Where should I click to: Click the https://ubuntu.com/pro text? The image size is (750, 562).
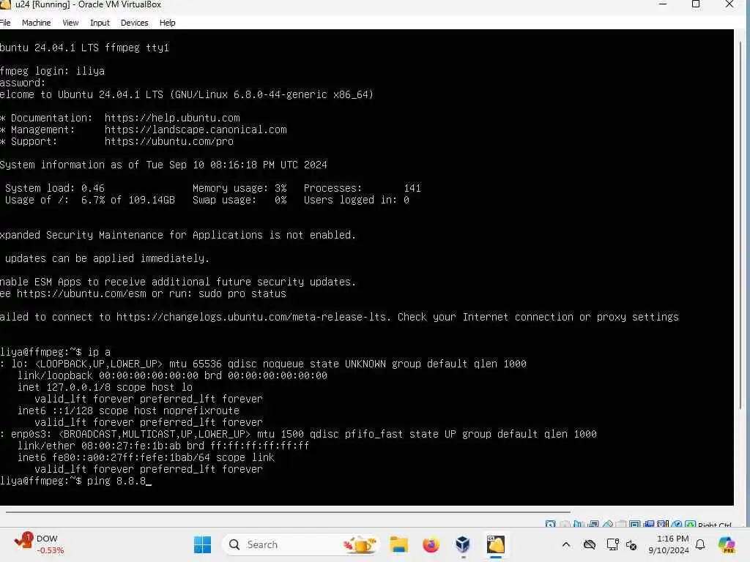tap(169, 141)
